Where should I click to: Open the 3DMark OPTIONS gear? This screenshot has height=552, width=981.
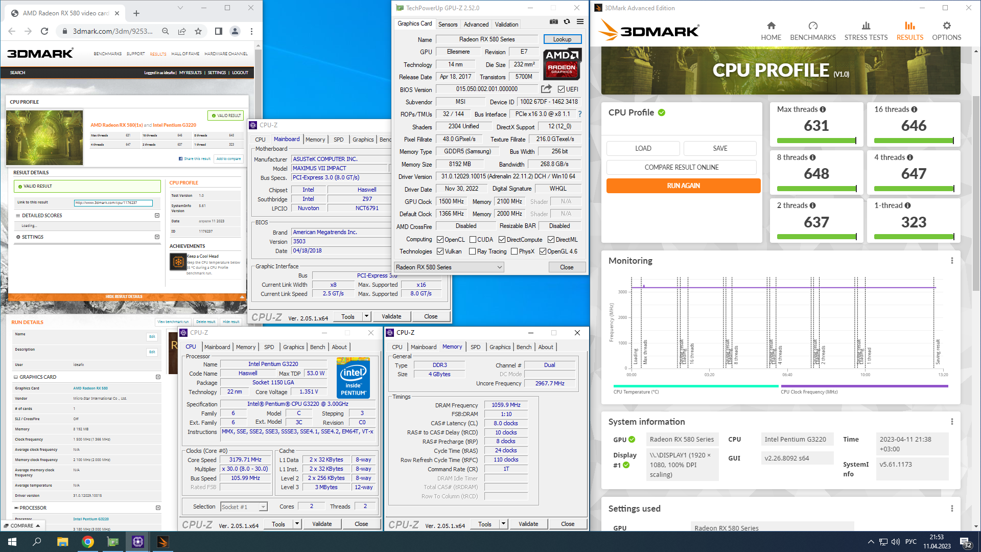(x=946, y=31)
